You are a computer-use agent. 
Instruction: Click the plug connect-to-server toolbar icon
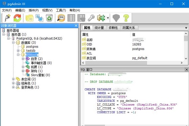click(x=7, y=18)
